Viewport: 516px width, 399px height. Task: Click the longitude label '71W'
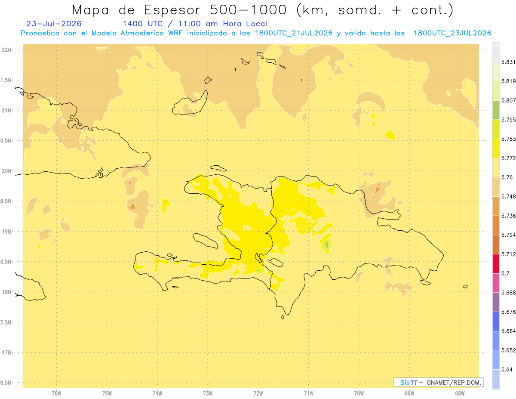coord(308,393)
